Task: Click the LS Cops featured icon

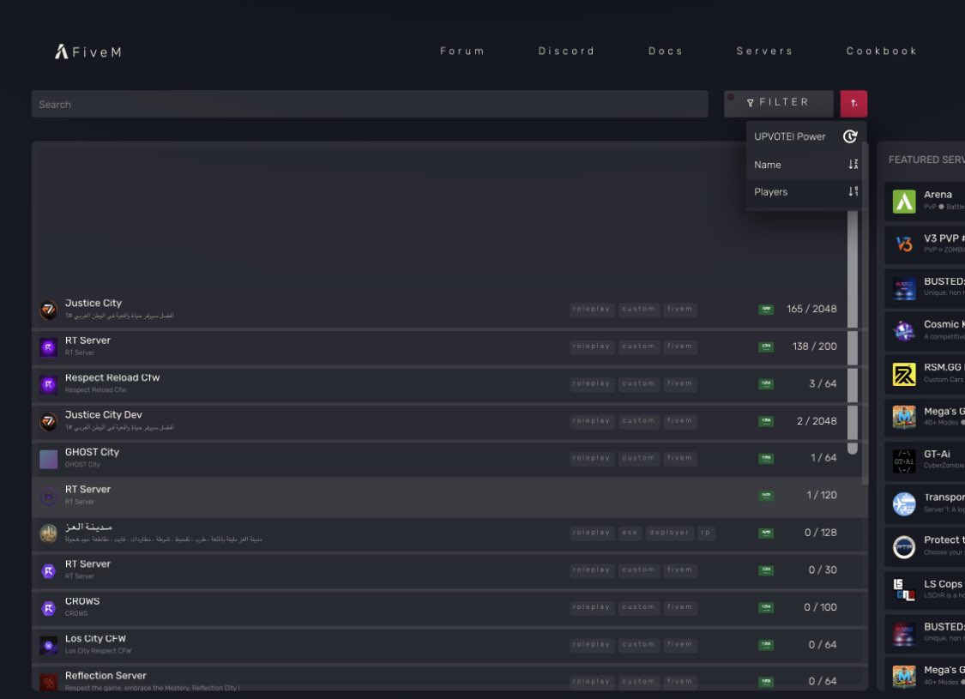Action: [904, 590]
